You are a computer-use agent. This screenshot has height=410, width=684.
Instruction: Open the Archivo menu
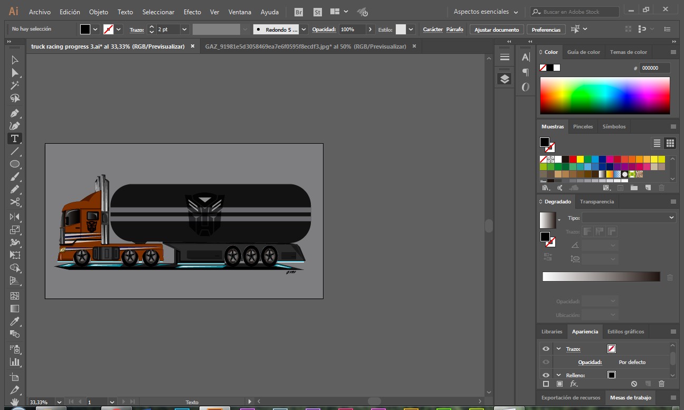click(40, 12)
